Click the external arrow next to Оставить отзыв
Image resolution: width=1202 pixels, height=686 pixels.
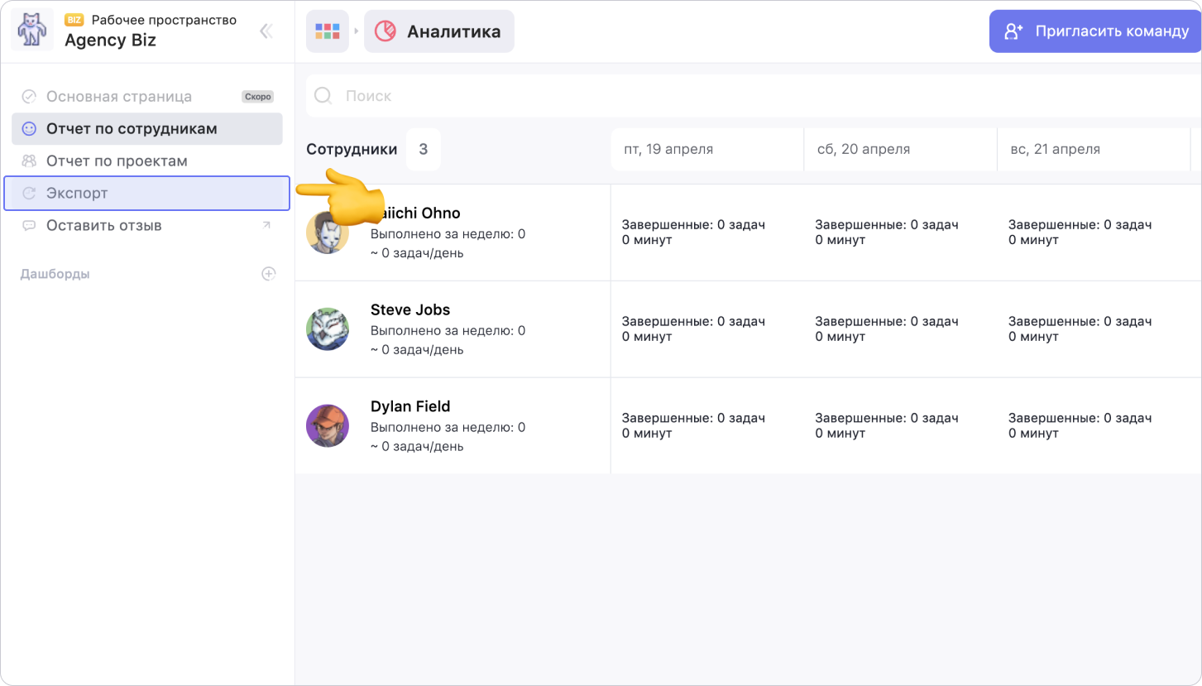pyautogui.click(x=266, y=225)
